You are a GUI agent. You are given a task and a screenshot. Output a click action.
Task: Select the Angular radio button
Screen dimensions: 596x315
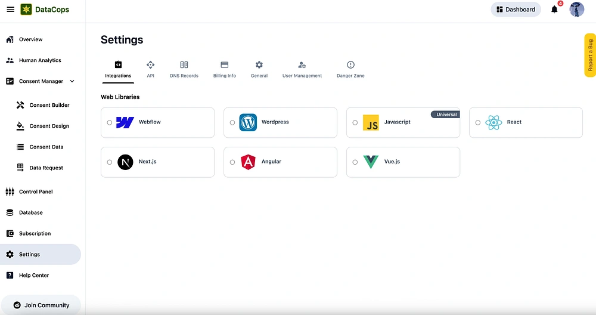232,162
